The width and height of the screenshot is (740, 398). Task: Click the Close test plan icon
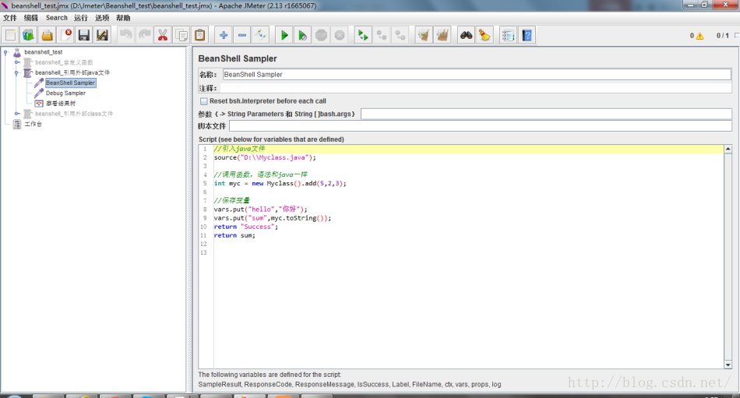click(x=66, y=35)
